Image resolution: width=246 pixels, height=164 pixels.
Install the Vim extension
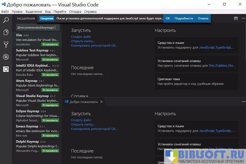pos(50,44)
